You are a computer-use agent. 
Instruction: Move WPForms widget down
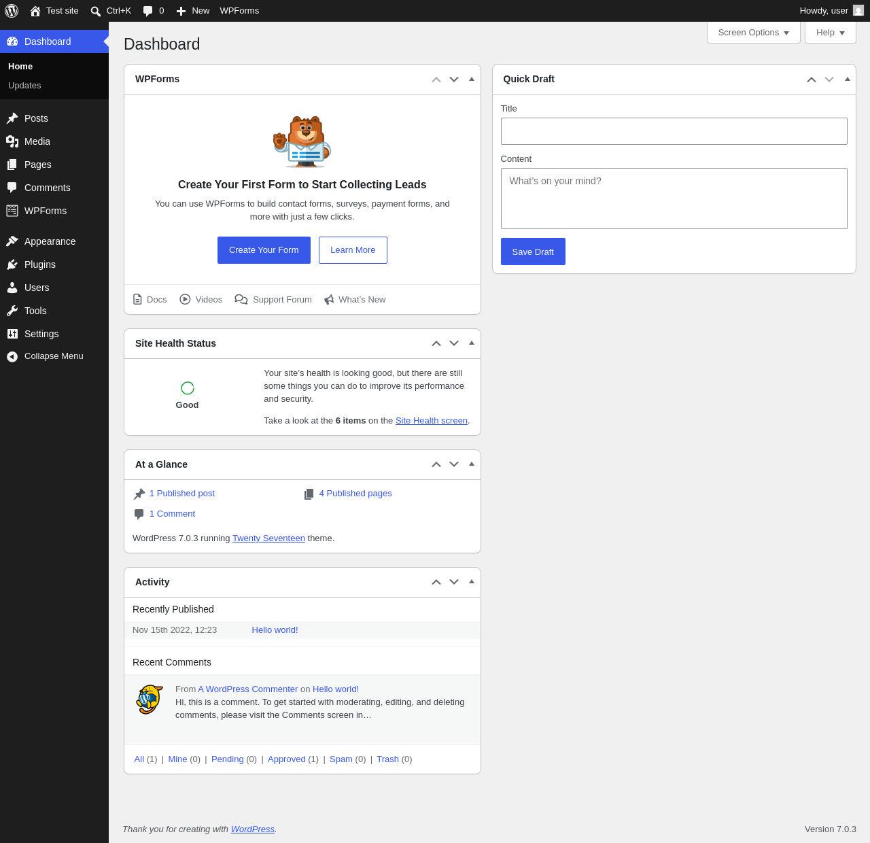[454, 80]
